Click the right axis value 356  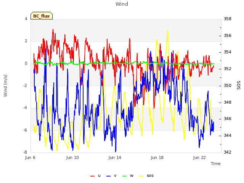pyautogui.click(x=228, y=35)
